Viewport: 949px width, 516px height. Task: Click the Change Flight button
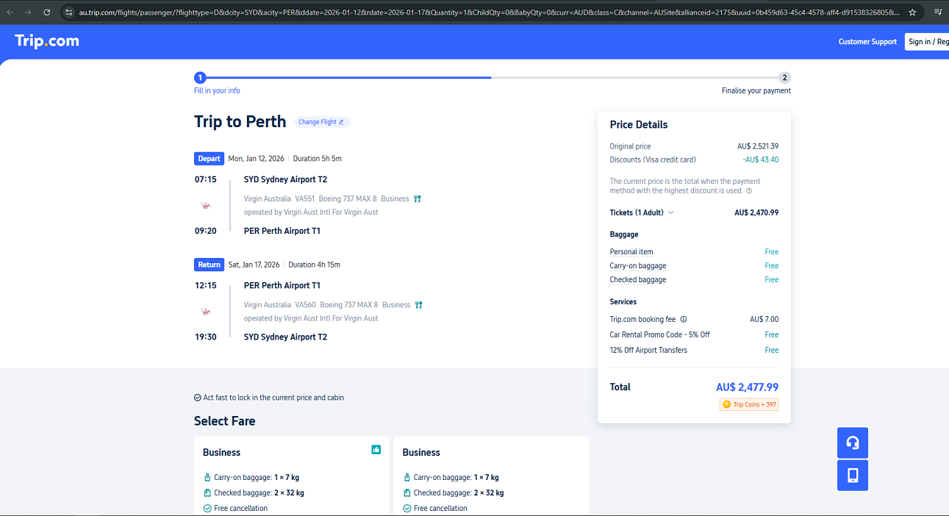(322, 122)
